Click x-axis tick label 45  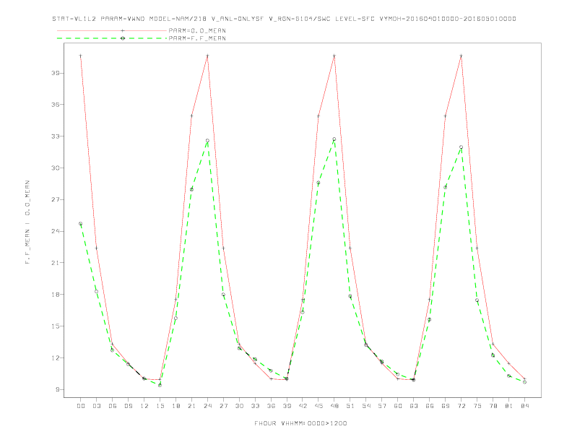[318, 406]
